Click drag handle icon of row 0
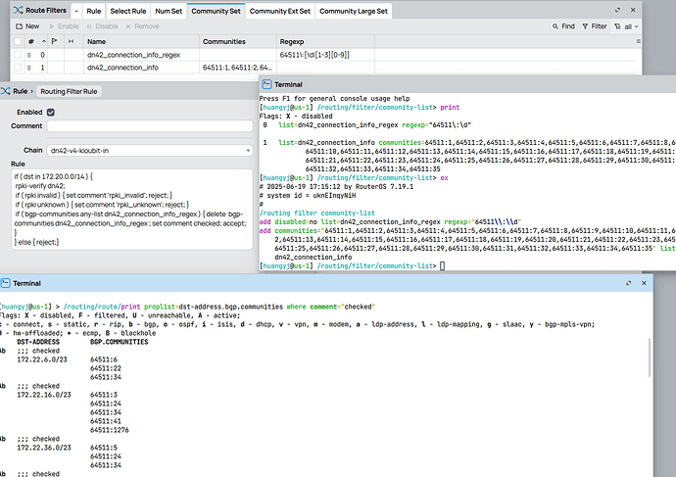The height and width of the screenshot is (477, 676). 28,55
